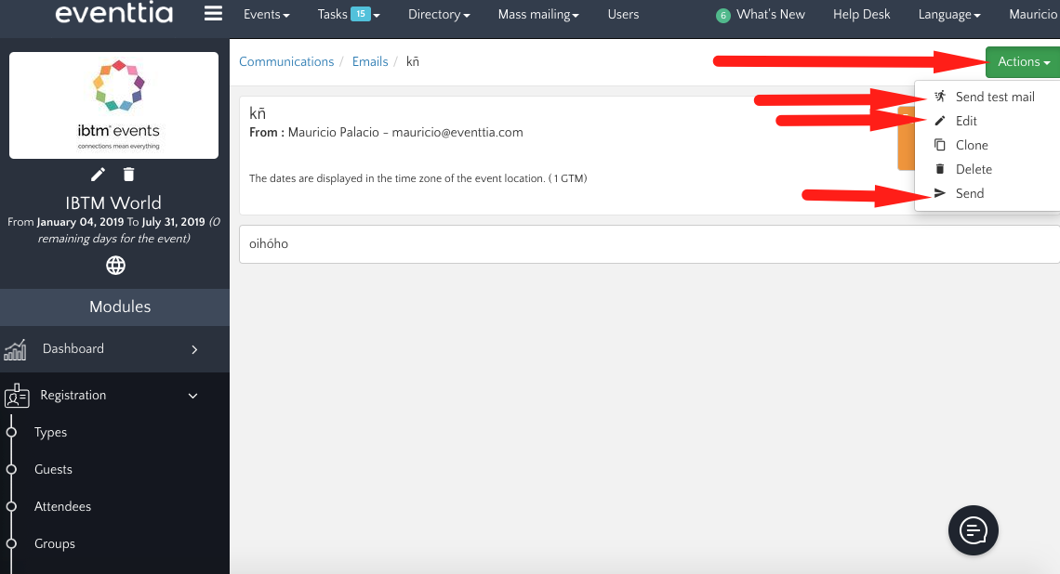Click the Registration badge icon
Viewport: 1060px width, 574px height.
click(x=17, y=396)
